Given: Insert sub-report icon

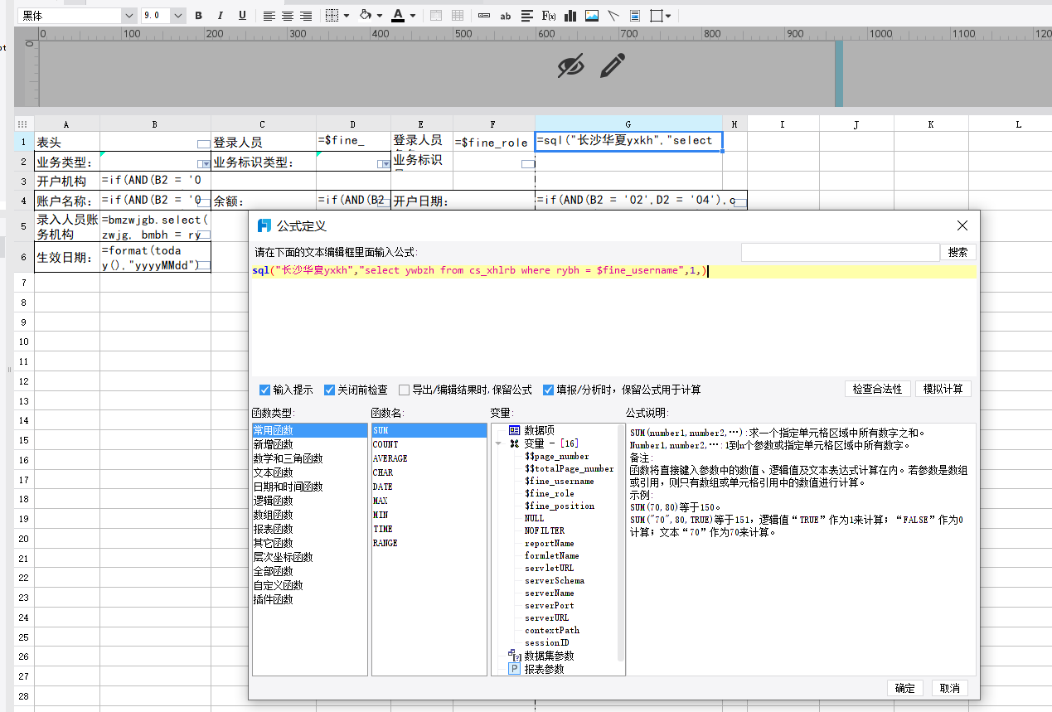Looking at the screenshot, I should click(x=635, y=16).
